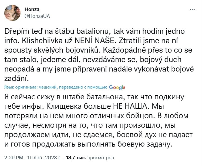Image resolution: width=202 pixels, height=166 pixels.
Task: Click 'NENÍ NAŠE' in the Czech text
Action: (x=94, y=41)
